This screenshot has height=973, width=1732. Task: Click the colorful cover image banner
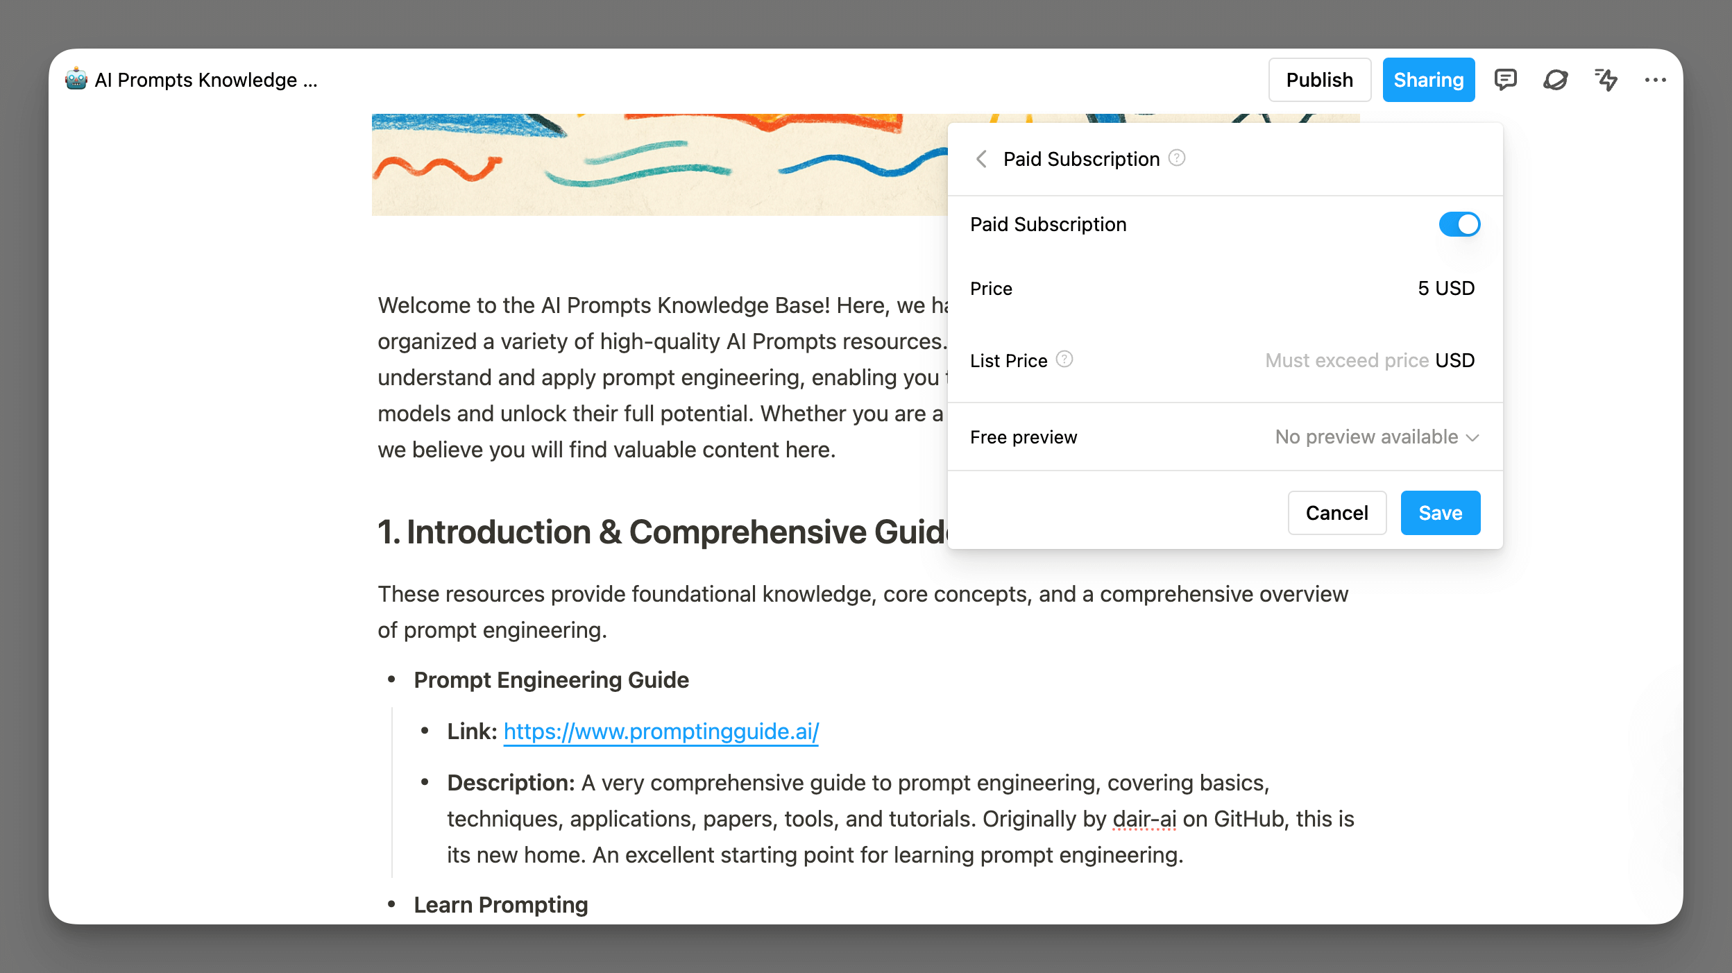pos(659,164)
